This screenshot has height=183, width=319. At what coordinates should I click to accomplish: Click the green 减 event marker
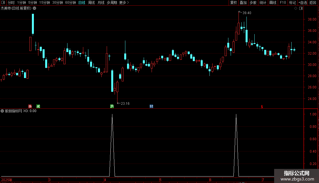(38, 106)
